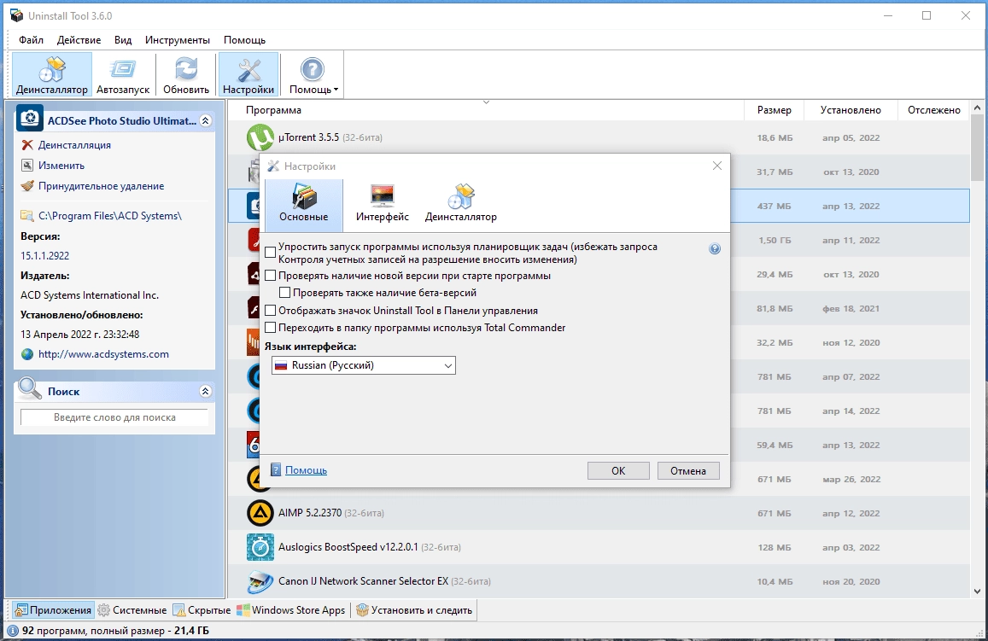Click the blue help icon in settings

[715, 248]
